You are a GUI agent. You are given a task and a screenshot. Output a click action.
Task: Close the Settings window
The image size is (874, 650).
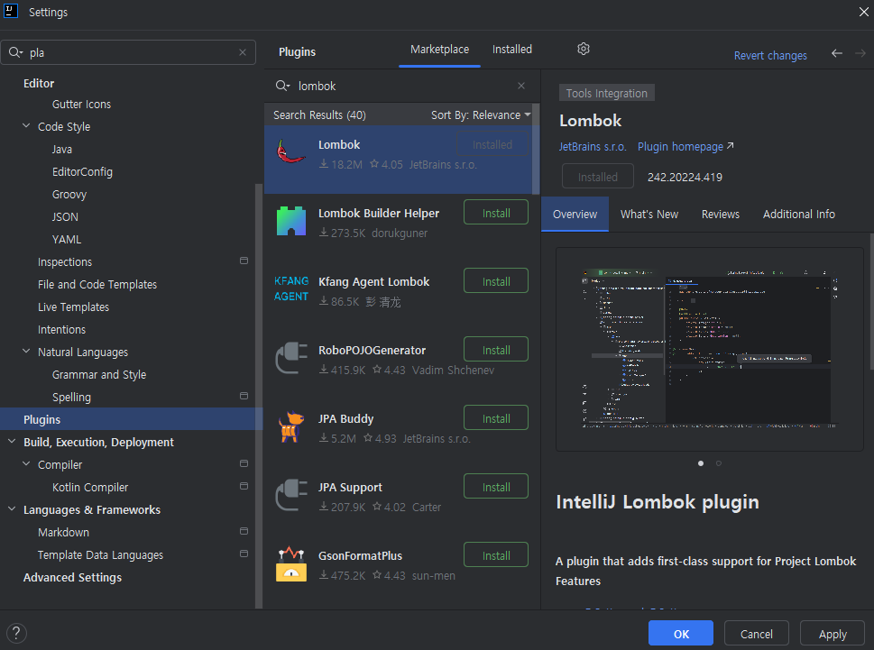(x=863, y=12)
